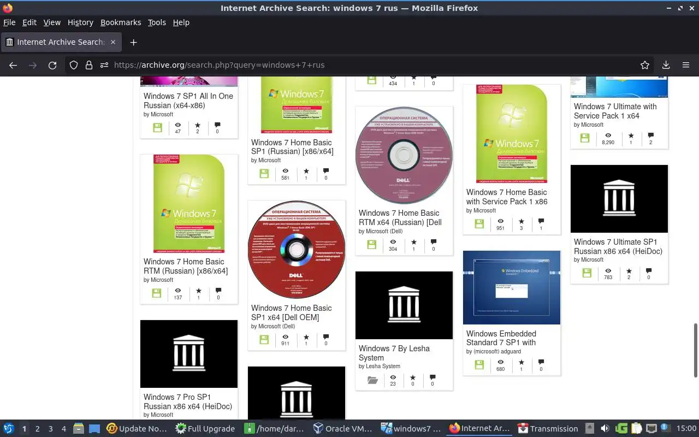Click floppy icon on Windows Embedded Standard 7 card
The image size is (699, 437).
click(x=479, y=365)
